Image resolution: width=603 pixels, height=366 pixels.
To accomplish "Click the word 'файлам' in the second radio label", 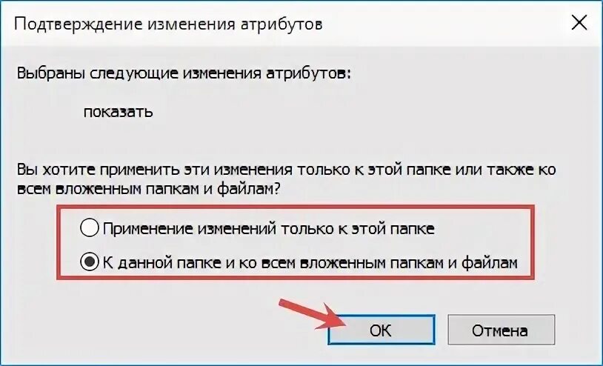I will coord(489,263).
